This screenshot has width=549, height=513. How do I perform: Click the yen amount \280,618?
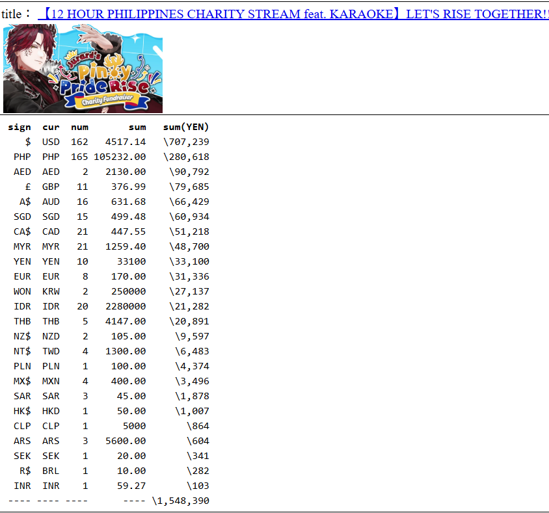[x=186, y=157]
